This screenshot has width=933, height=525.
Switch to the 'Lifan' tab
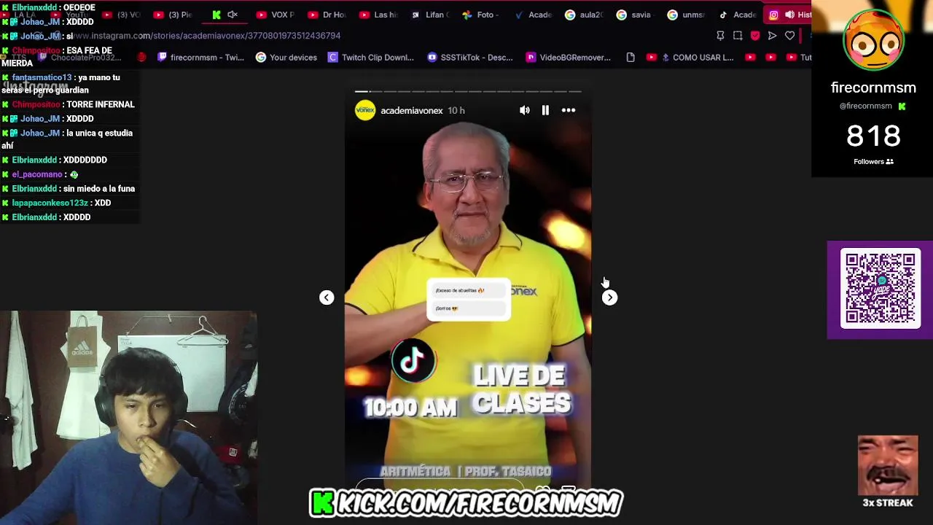point(429,15)
